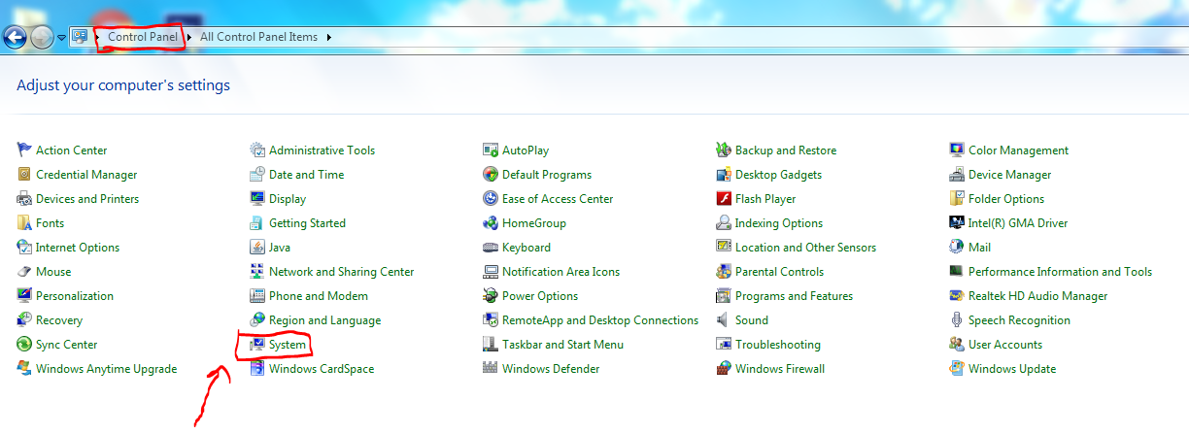This screenshot has width=1189, height=434.
Task: Expand the arrow after All Control Panel Items
Action: [x=328, y=37]
